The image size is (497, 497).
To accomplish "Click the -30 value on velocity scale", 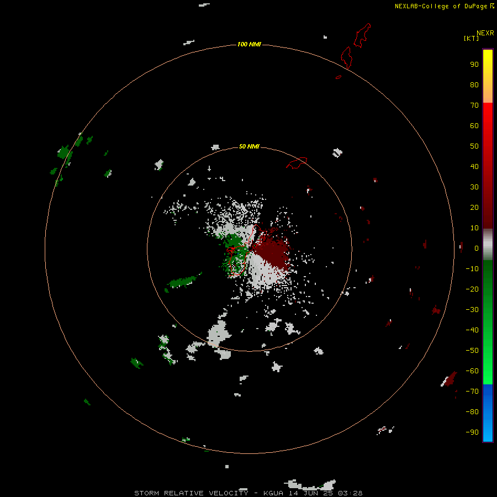I will (472, 310).
